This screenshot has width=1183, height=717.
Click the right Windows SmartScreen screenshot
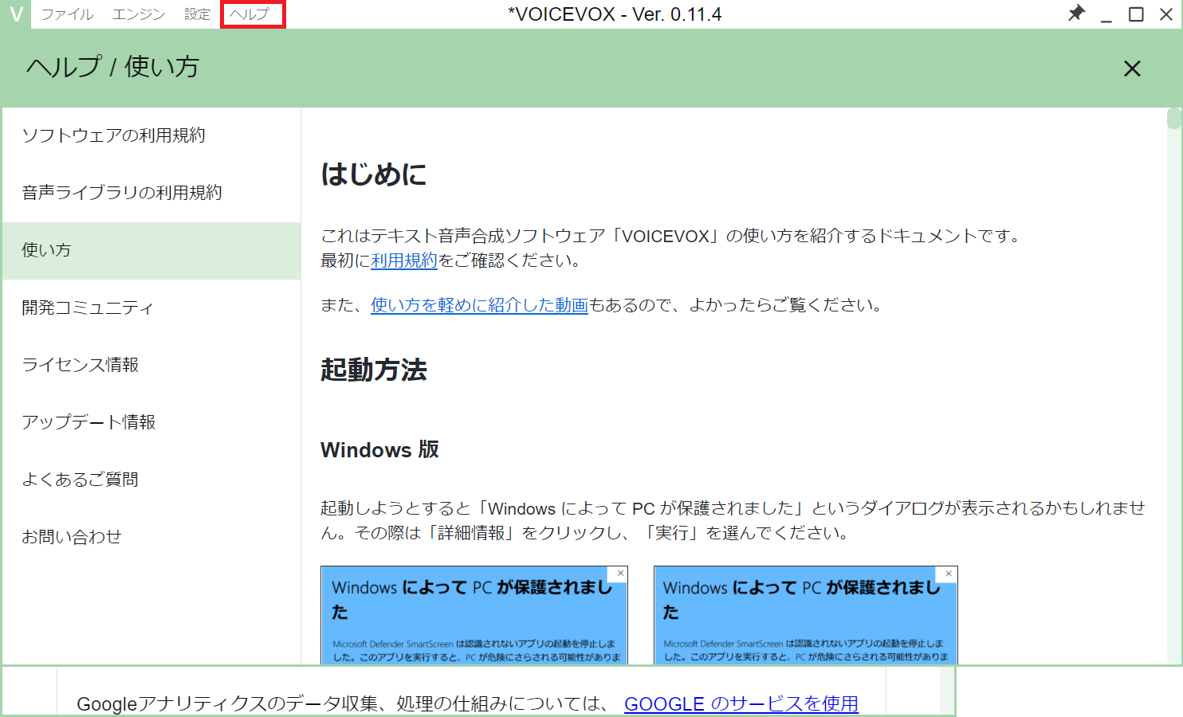[806, 615]
